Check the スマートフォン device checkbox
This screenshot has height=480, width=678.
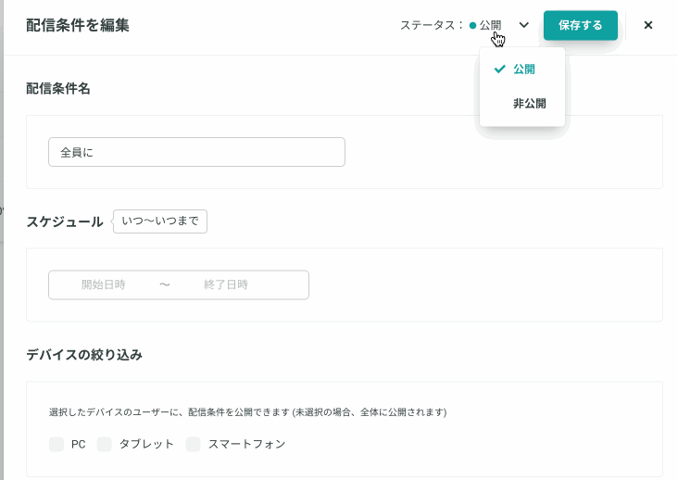[194, 444]
